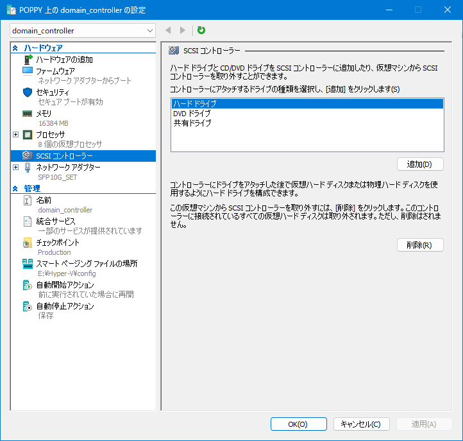Viewport: 463px width, 441px height.
Task: Click the セキュア ブートが有効 text
Action: [x=71, y=102]
